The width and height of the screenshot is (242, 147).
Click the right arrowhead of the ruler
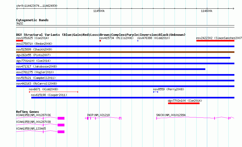pos(234,9)
